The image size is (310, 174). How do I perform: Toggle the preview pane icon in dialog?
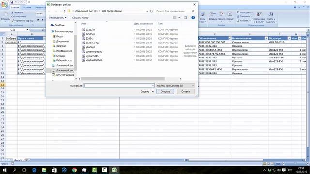click(186, 18)
